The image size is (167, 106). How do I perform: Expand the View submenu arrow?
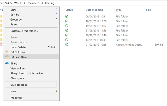56,10
